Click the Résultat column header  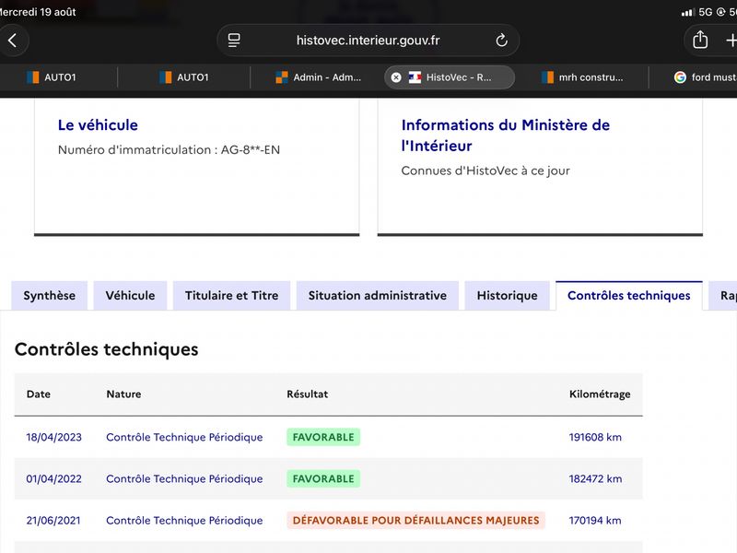[x=308, y=394]
